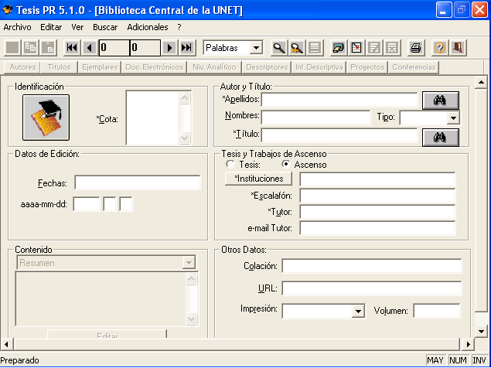Click the grayed edit record toolbar icon
The image size is (491, 368).
pos(374,48)
